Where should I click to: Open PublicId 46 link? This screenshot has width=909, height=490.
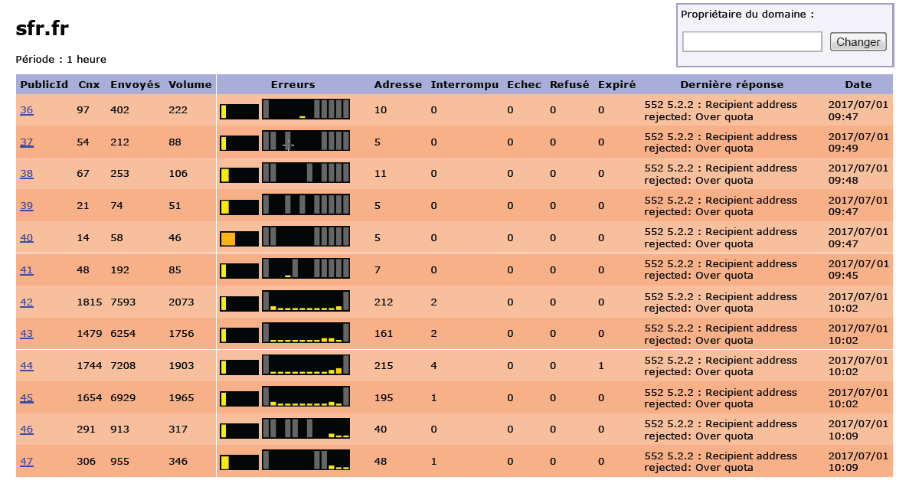coord(27,430)
